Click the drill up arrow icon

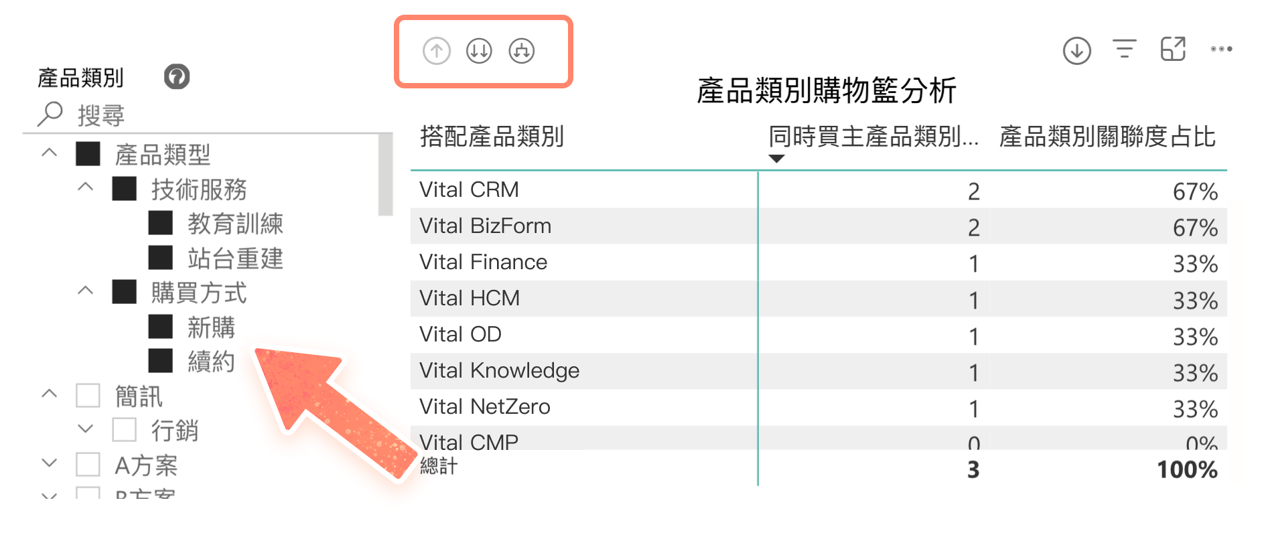[x=437, y=51]
